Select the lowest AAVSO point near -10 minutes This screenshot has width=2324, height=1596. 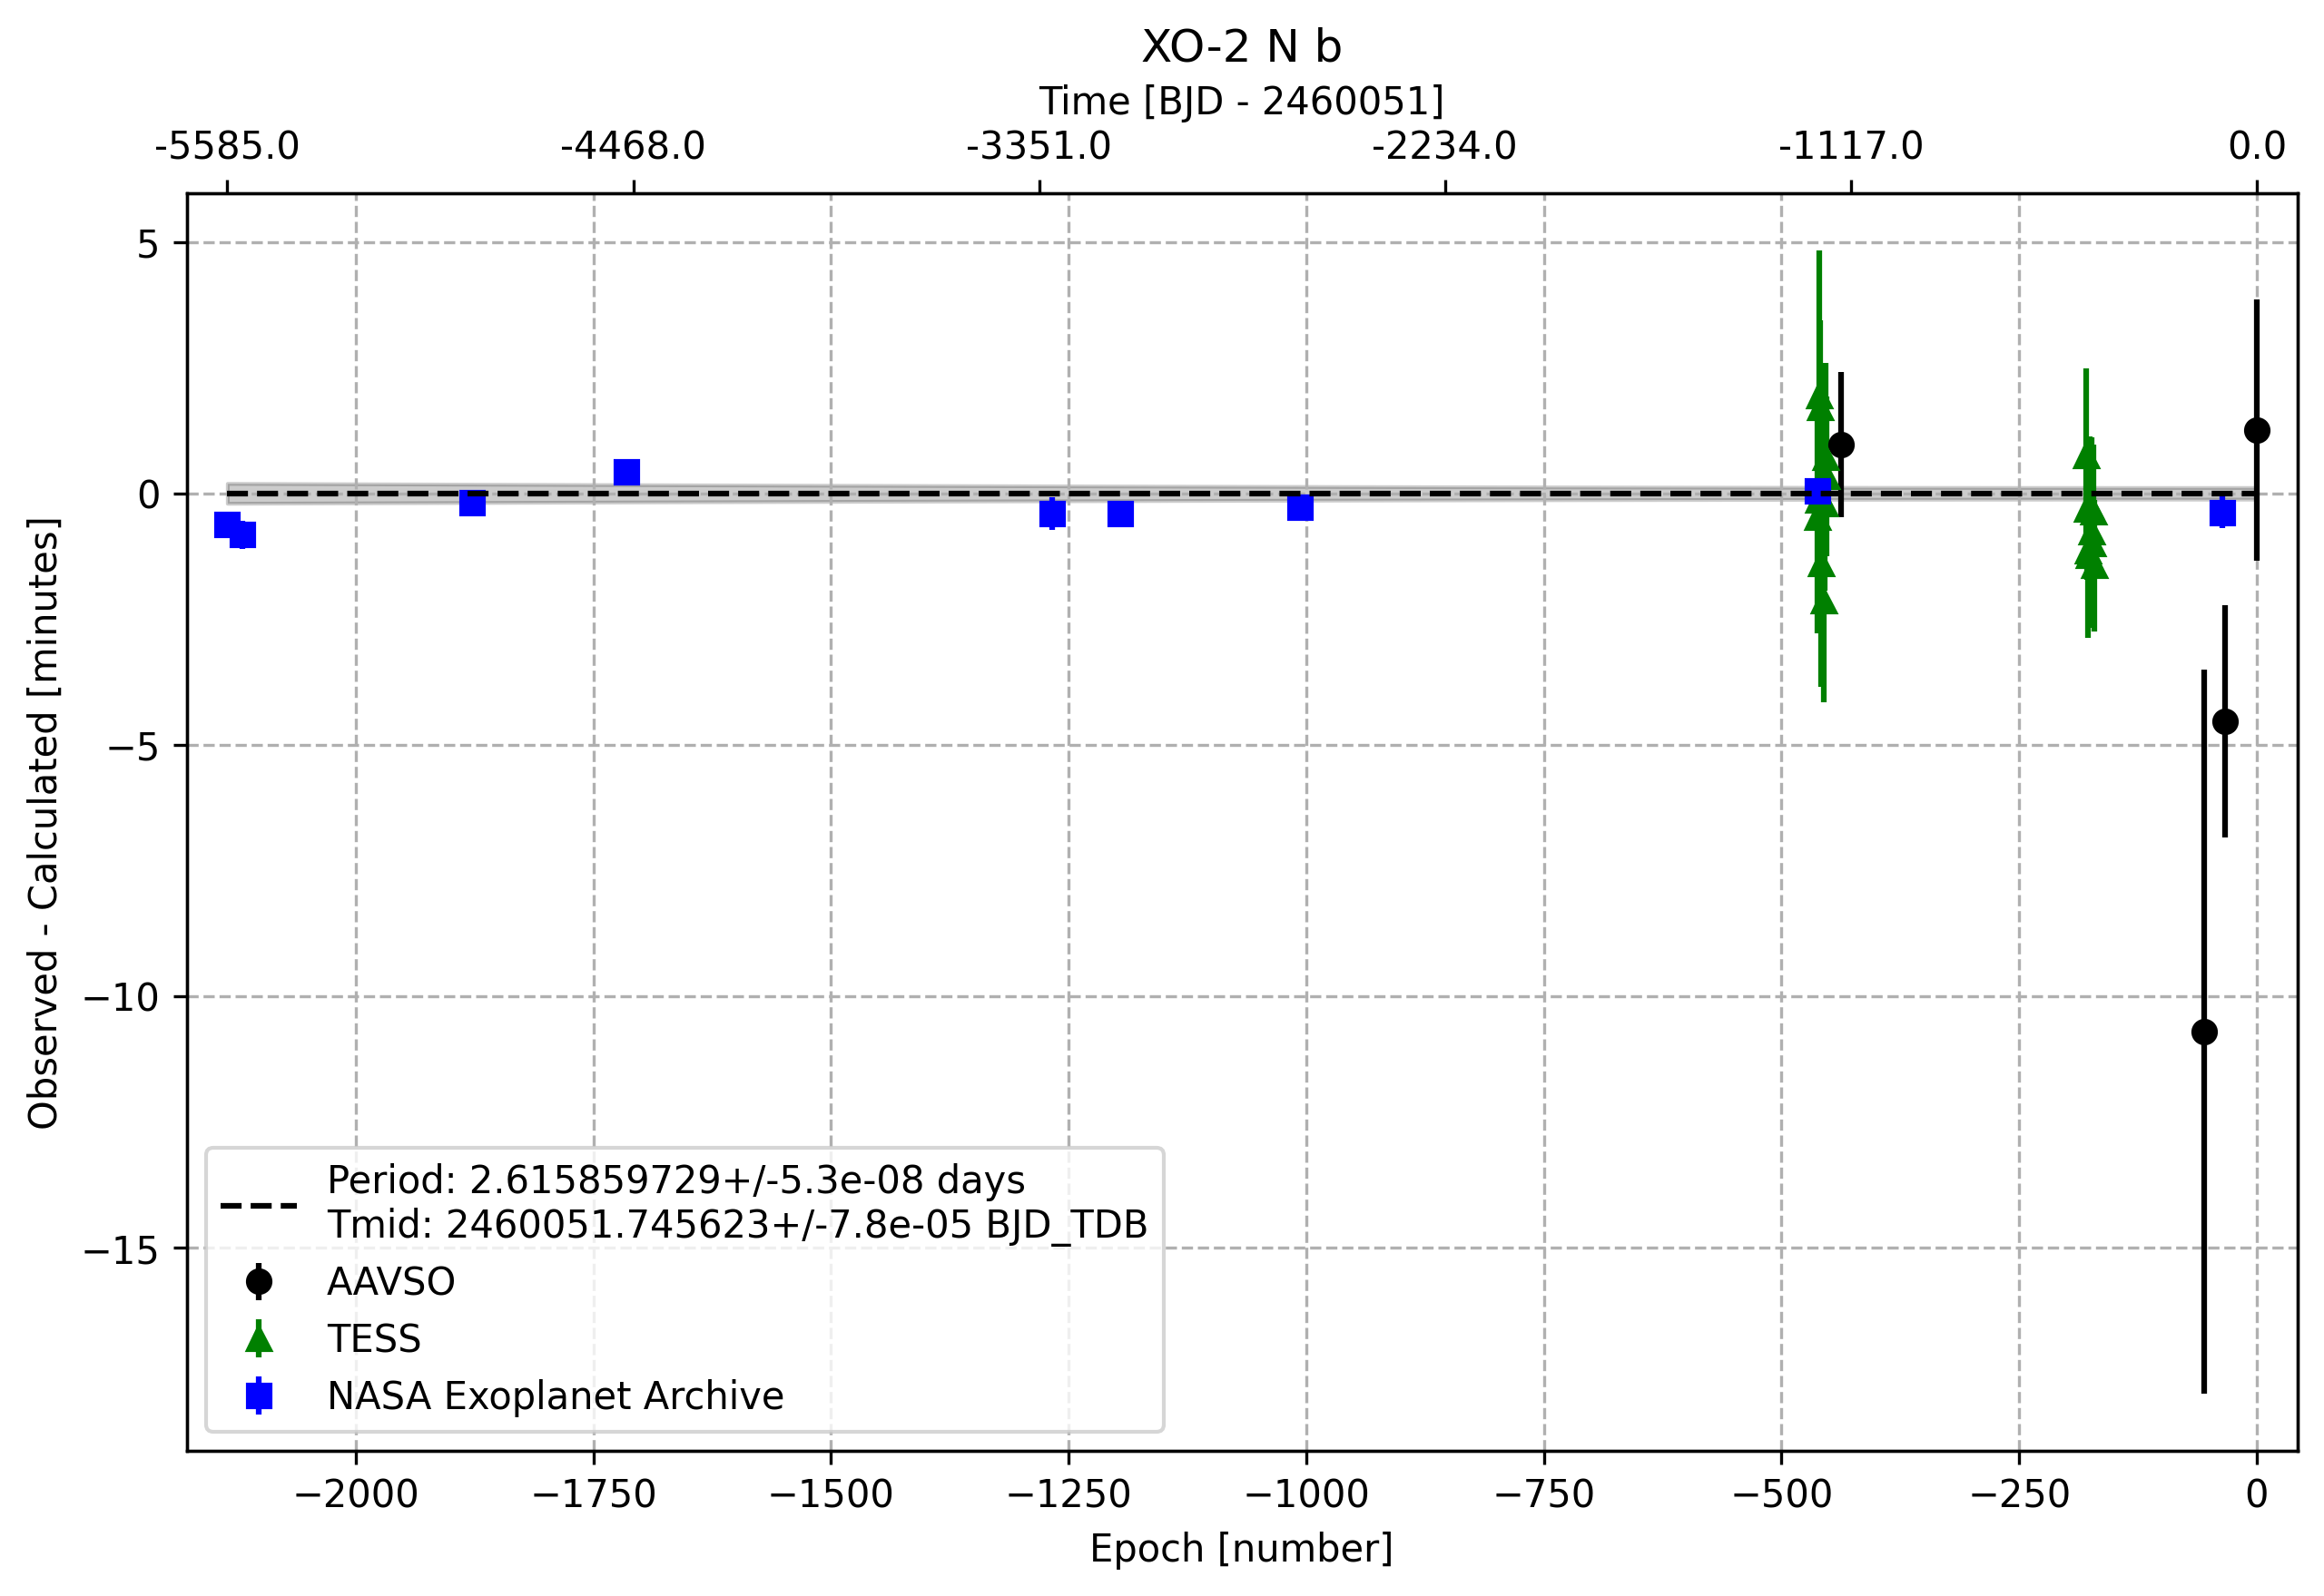point(2204,1032)
